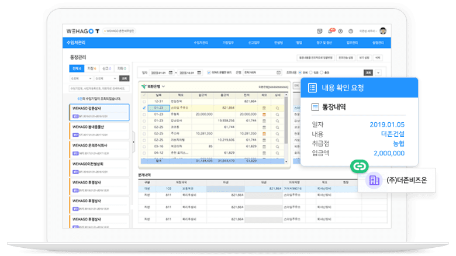Click the dark 조회 button in filter bar
Viewport: 456px width, 256px height.
click(x=368, y=72)
